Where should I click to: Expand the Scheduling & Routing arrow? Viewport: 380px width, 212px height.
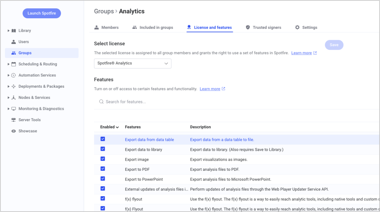(x=8, y=64)
